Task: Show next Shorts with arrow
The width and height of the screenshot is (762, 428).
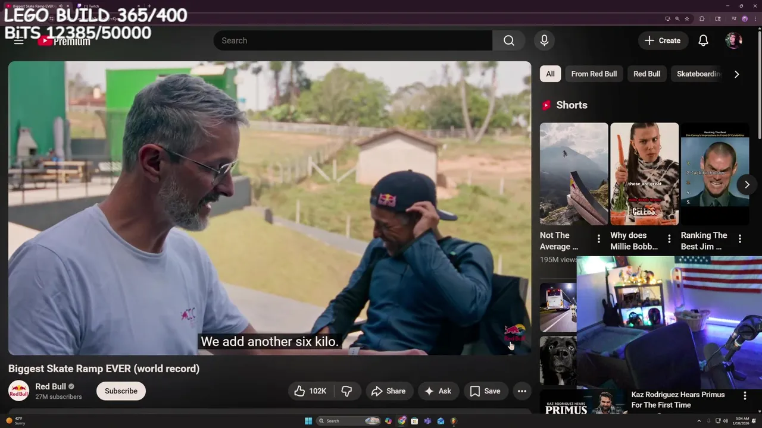Action: pyautogui.click(x=747, y=184)
